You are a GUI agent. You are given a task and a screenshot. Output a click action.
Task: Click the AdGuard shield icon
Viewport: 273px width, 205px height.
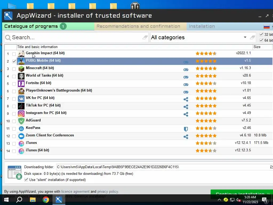coord(21,121)
